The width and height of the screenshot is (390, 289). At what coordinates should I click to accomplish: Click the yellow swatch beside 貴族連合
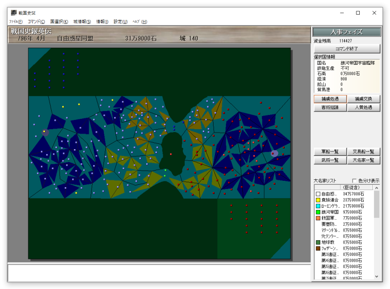coord(318,200)
